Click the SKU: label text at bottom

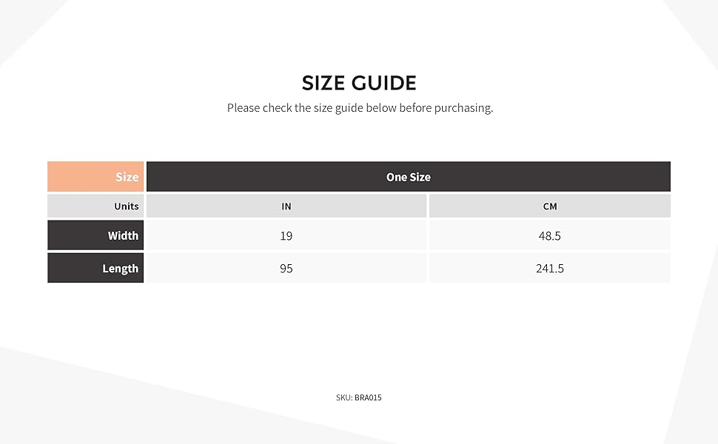(344, 397)
